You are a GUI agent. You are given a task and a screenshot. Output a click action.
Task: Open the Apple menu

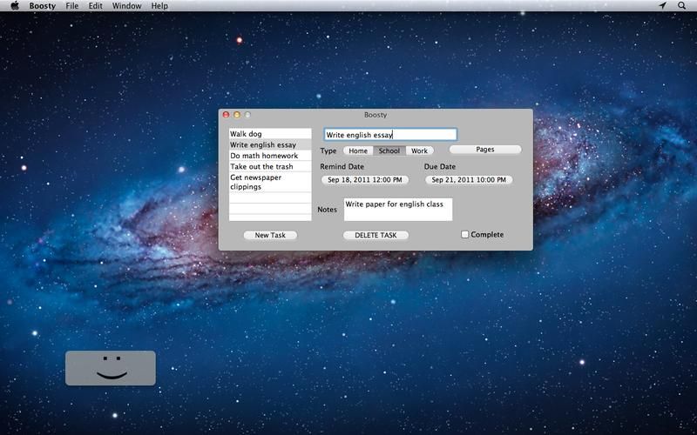(14, 6)
